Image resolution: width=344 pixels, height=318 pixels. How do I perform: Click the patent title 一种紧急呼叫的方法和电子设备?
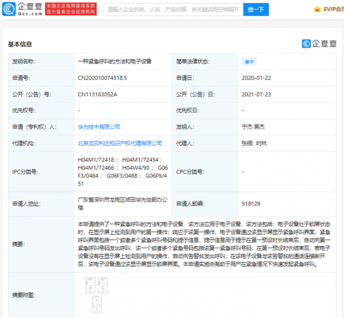(113, 62)
